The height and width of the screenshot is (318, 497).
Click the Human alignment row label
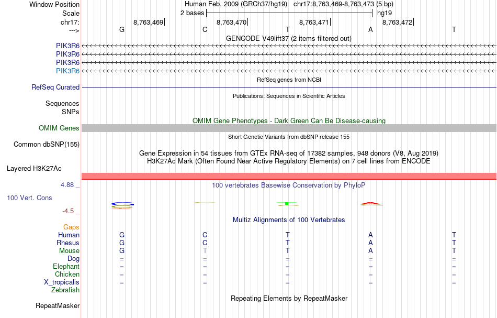tap(69, 235)
